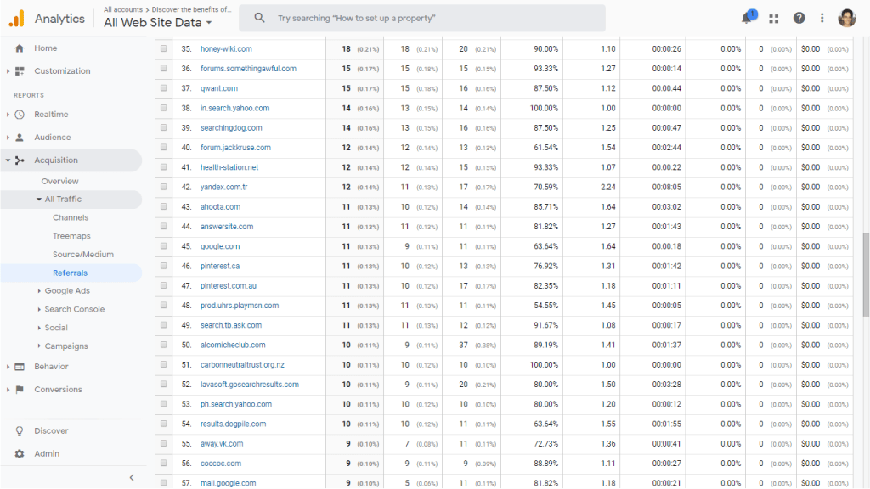
Task: Open the in.search.yahoo.com referral link
Action: tap(234, 108)
